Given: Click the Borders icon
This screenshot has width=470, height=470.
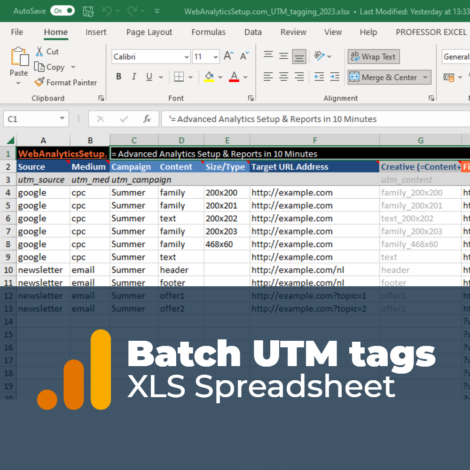Looking at the screenshot, I should [x=179, y=77].
